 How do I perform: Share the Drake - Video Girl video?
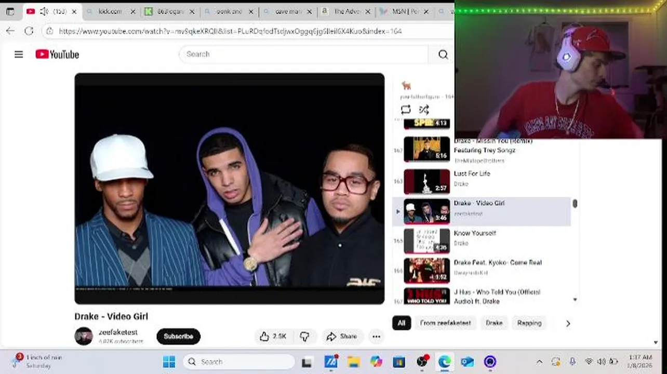tap(342, 337)
